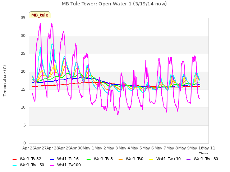Click the May 1 x-axis tick label
230x172 pixels.
[88, 148]
